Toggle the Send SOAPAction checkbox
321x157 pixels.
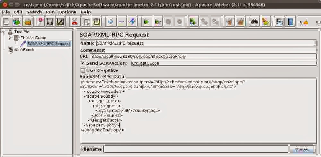[x=83, y=63]
